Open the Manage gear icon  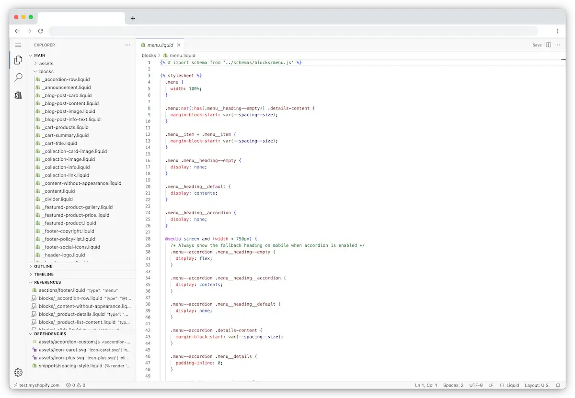pos(18,372)
